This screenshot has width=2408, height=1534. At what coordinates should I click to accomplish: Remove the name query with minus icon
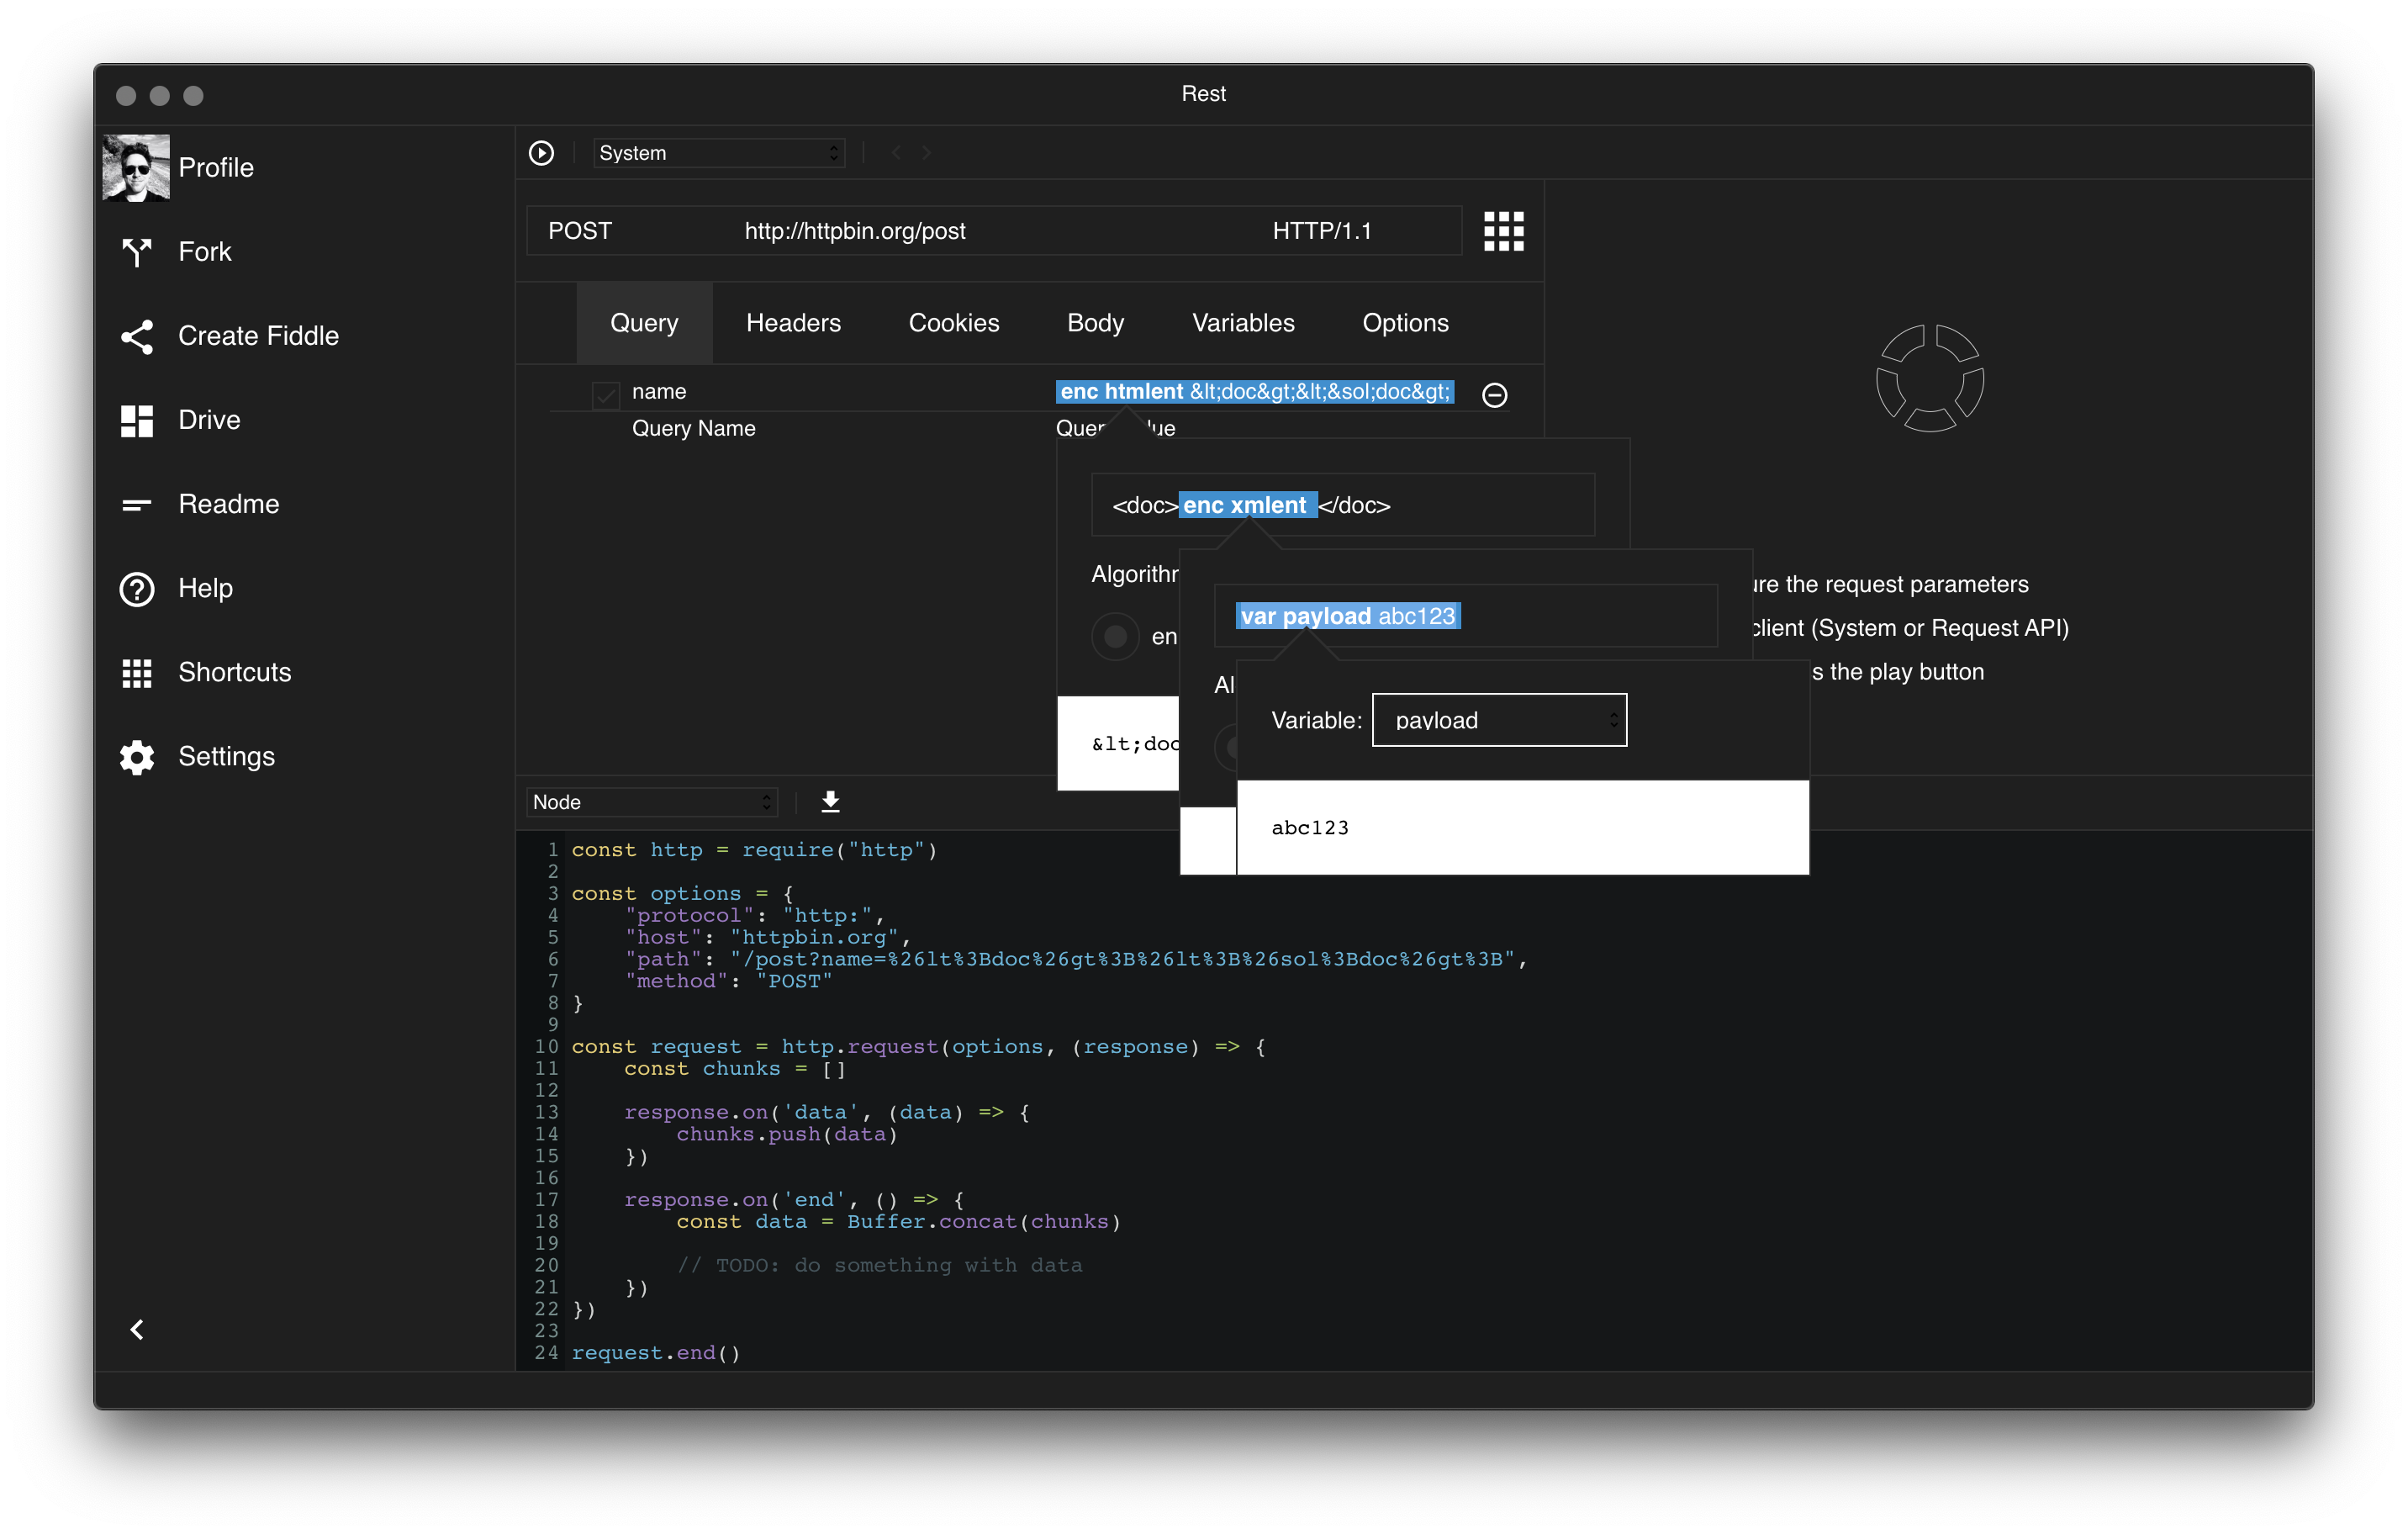tap(1494, 395)
